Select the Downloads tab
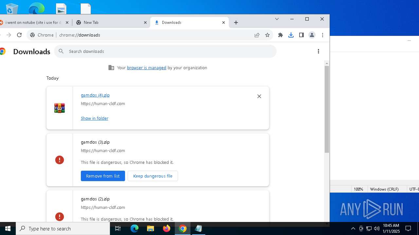This screenshot has width=419, height=235. pos(189,23)
